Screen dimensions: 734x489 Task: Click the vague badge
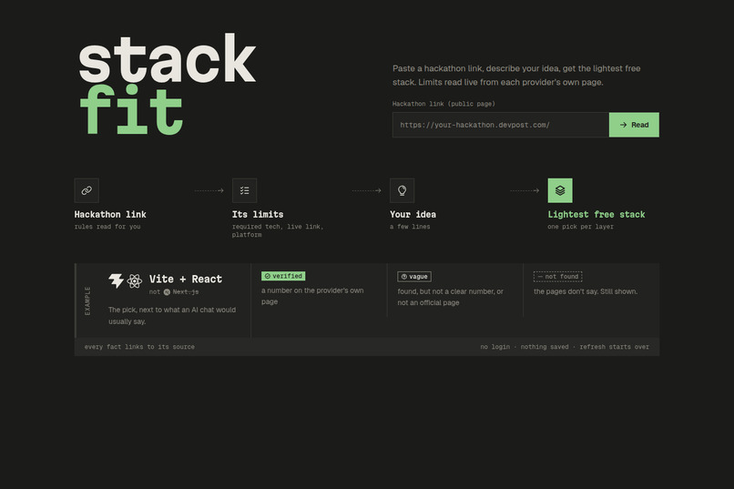[x=414, y=277]
